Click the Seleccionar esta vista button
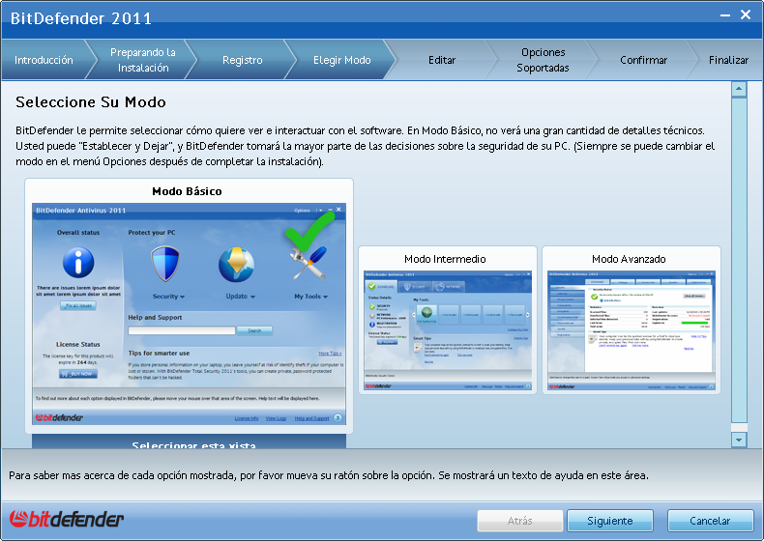 189,442
